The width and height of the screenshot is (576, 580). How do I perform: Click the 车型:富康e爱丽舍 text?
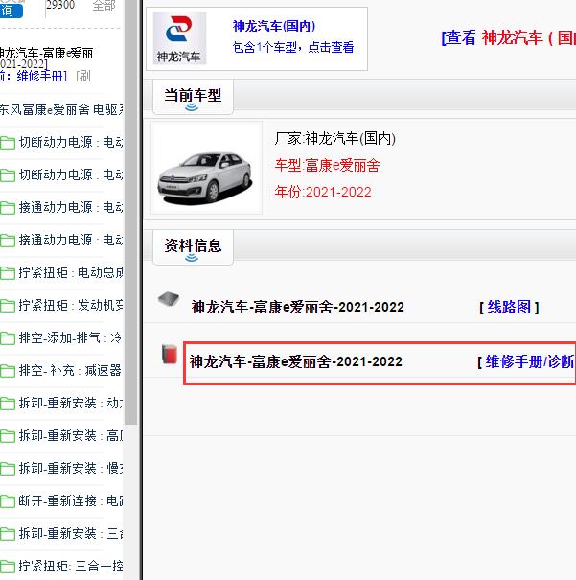point(327,165)
